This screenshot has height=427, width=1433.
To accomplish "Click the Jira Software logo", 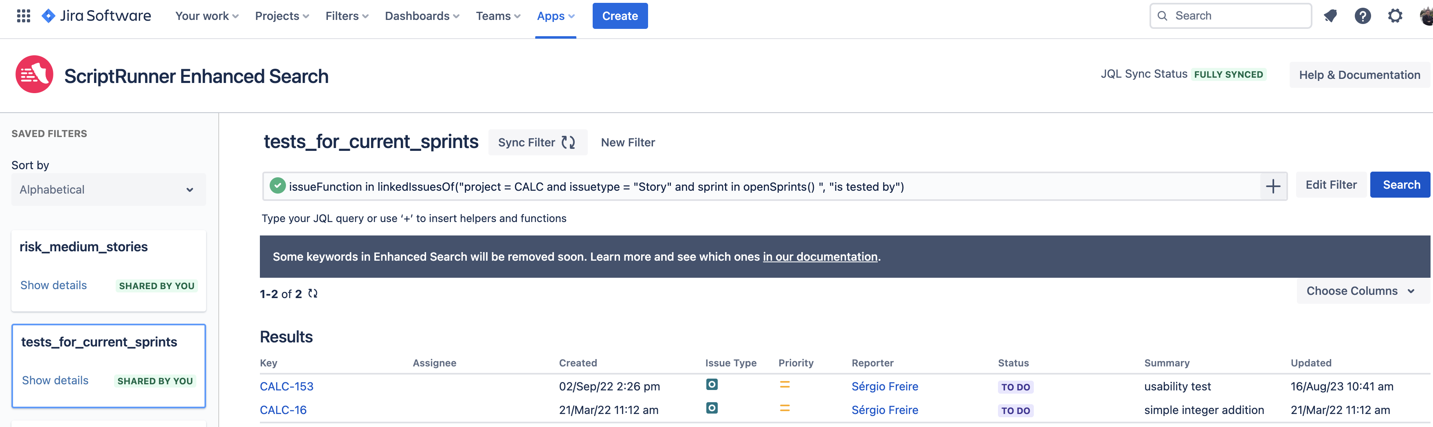I will tap(96, 16).
